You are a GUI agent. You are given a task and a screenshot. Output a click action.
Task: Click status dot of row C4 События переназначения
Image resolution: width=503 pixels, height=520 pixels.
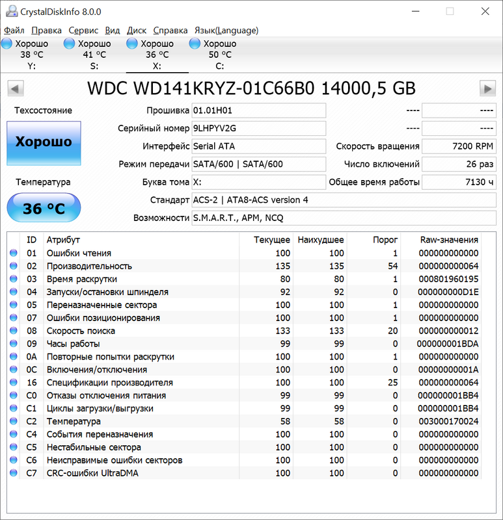(14, 434)
